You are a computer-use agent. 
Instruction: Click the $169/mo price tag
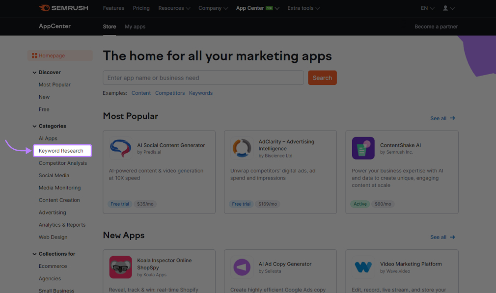coord(268,204)
